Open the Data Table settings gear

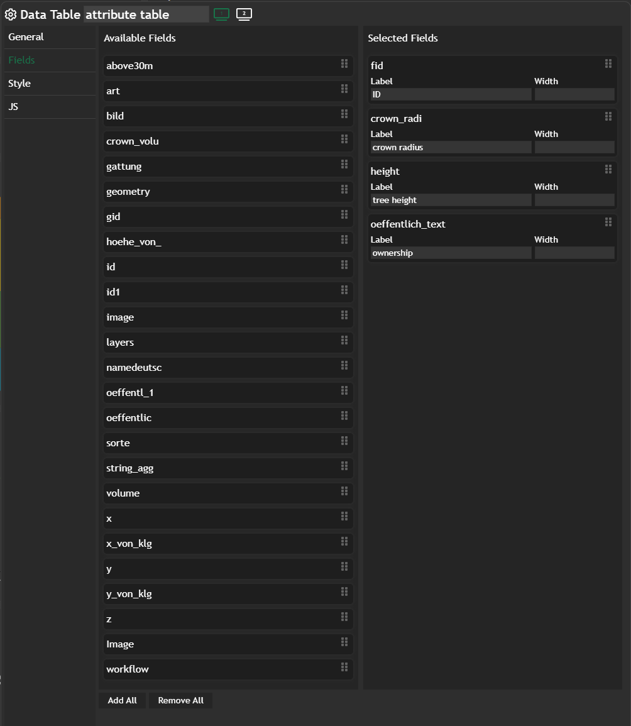[x=10, y=14]
